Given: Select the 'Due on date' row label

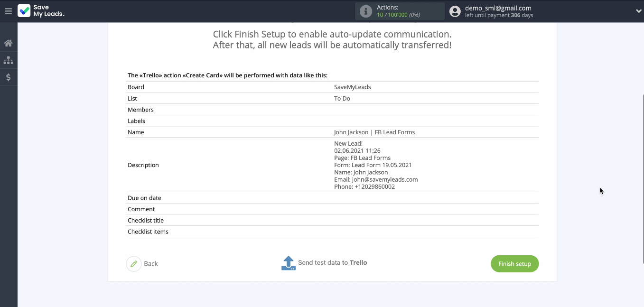Looking at the screenshot, I should (x=144, y=198).
